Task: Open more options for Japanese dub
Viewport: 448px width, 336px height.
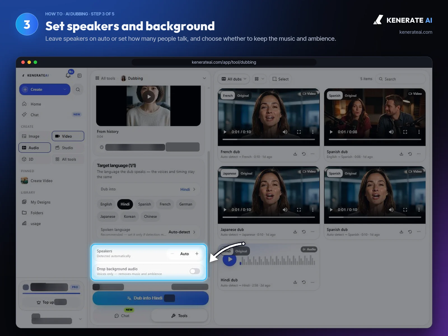Action: (312, 232)
